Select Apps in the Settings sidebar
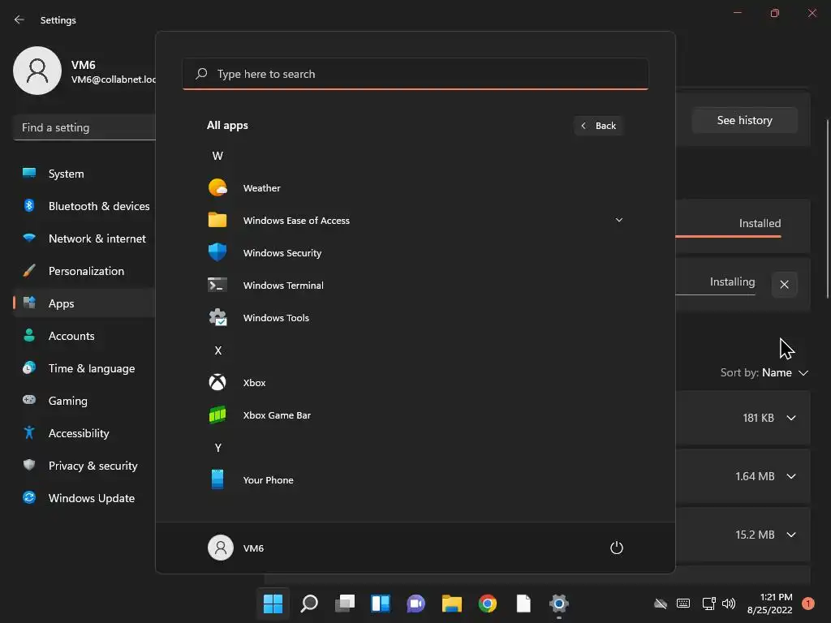The image size is (831, 623). [x=84, y=303]
